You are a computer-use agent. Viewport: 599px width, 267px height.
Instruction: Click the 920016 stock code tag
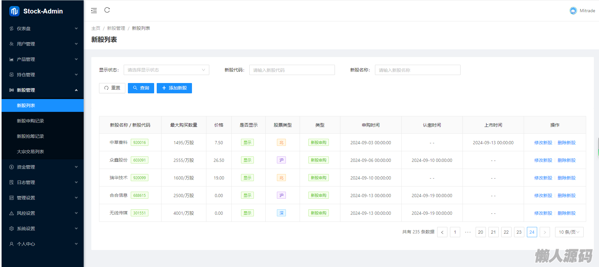tap(139, 143)
